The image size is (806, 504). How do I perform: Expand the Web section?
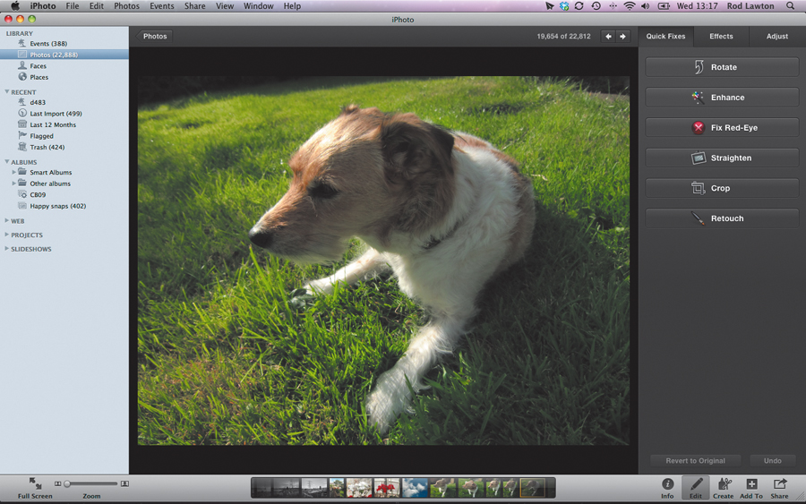pos(6,220)
